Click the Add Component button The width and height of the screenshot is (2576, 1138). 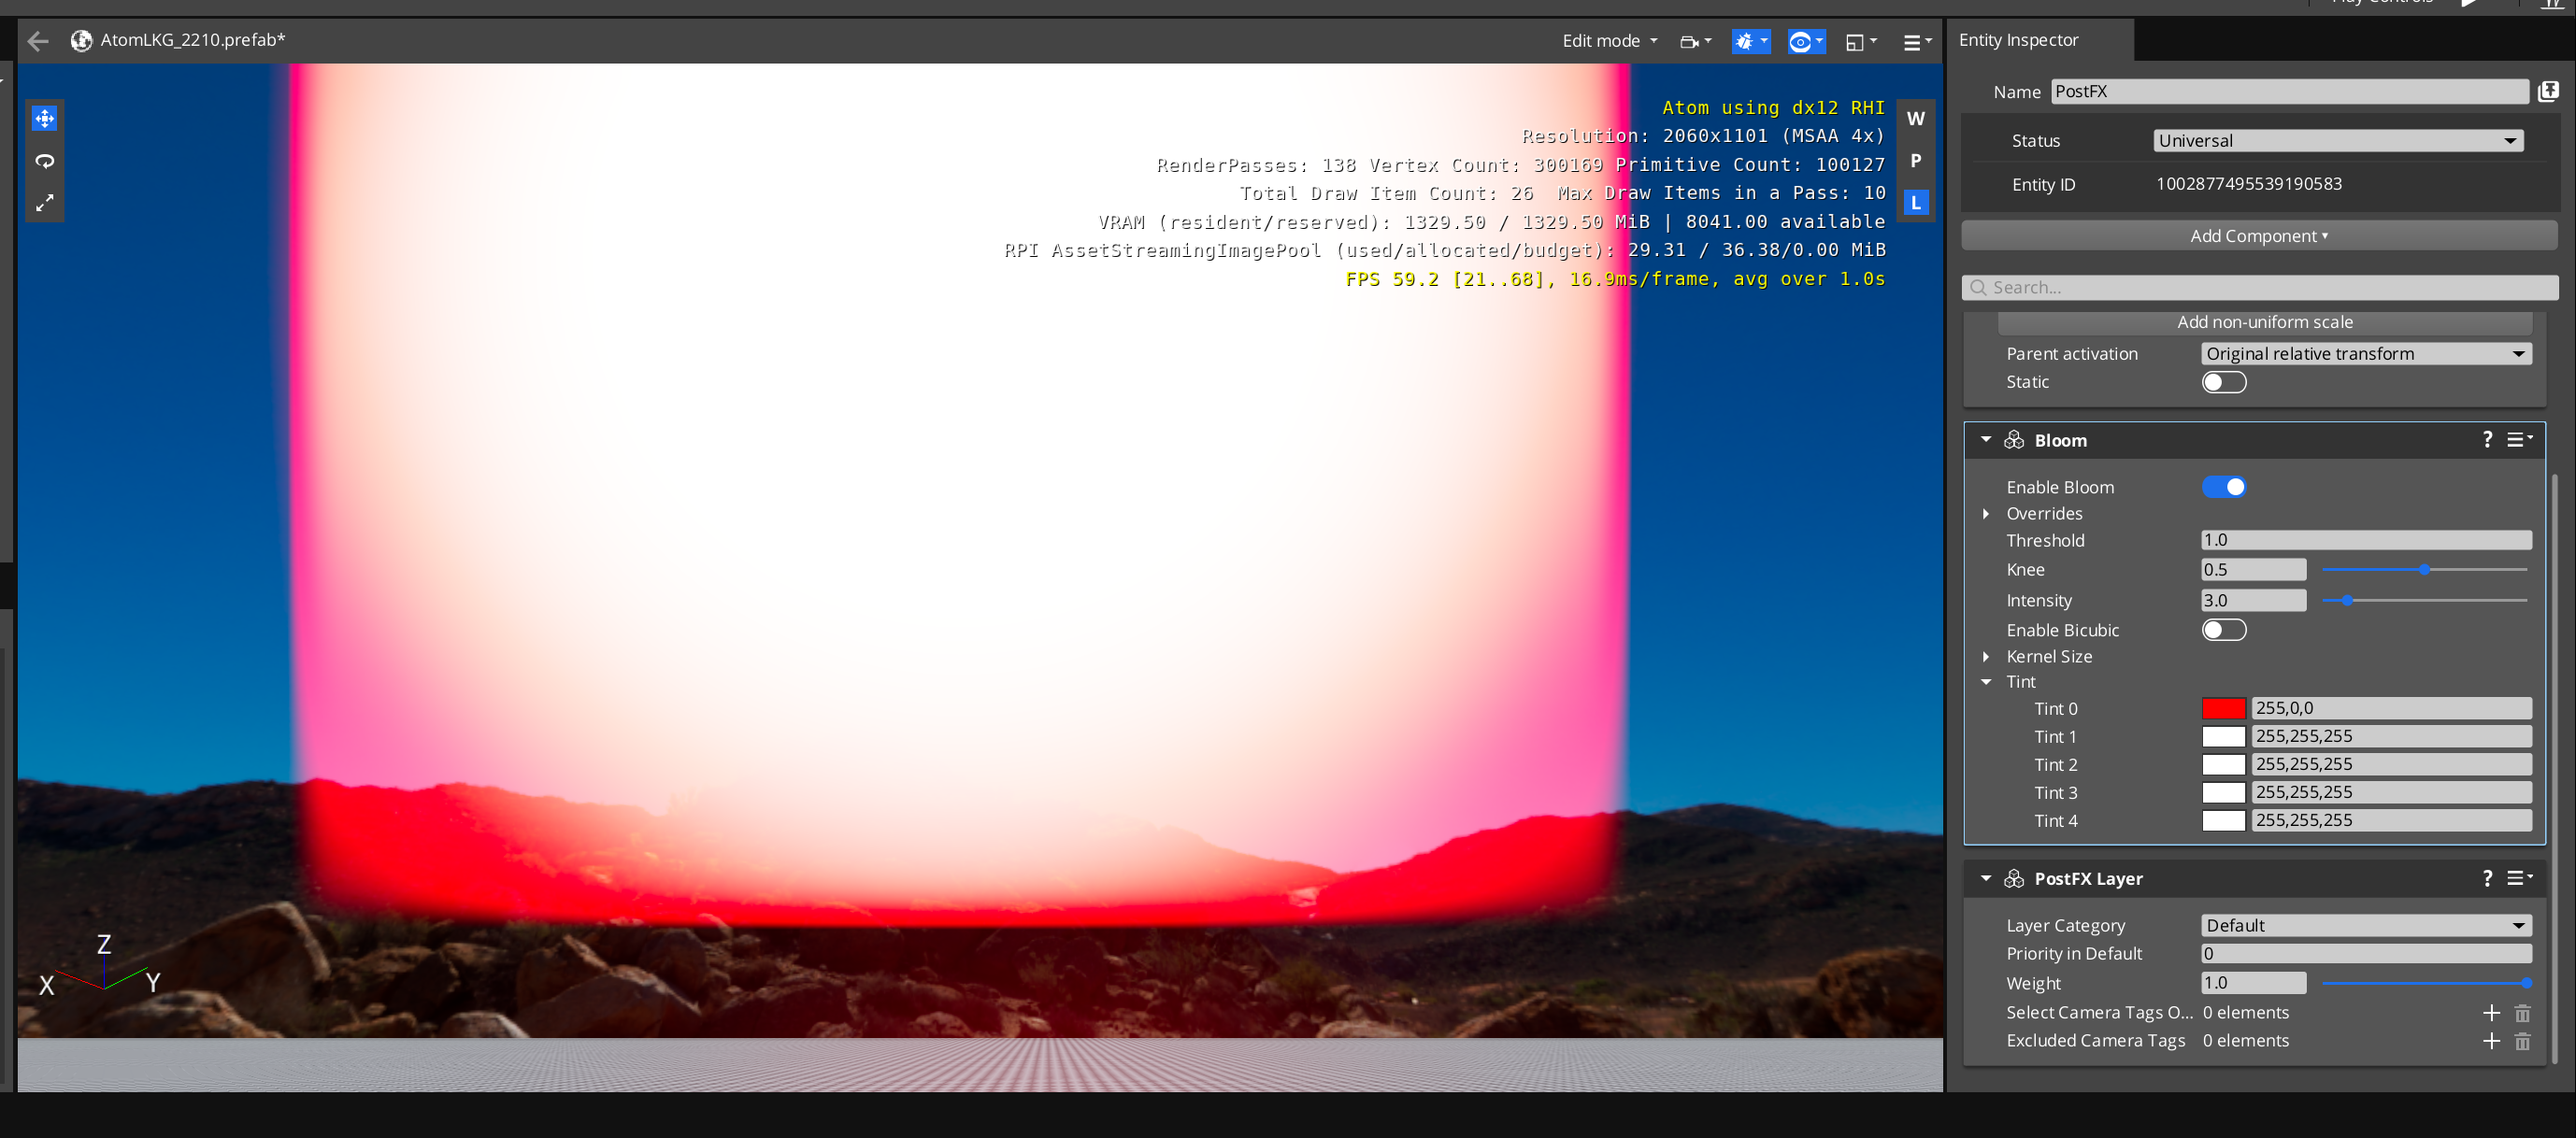pyautogui.click(x=2258, y=235)
